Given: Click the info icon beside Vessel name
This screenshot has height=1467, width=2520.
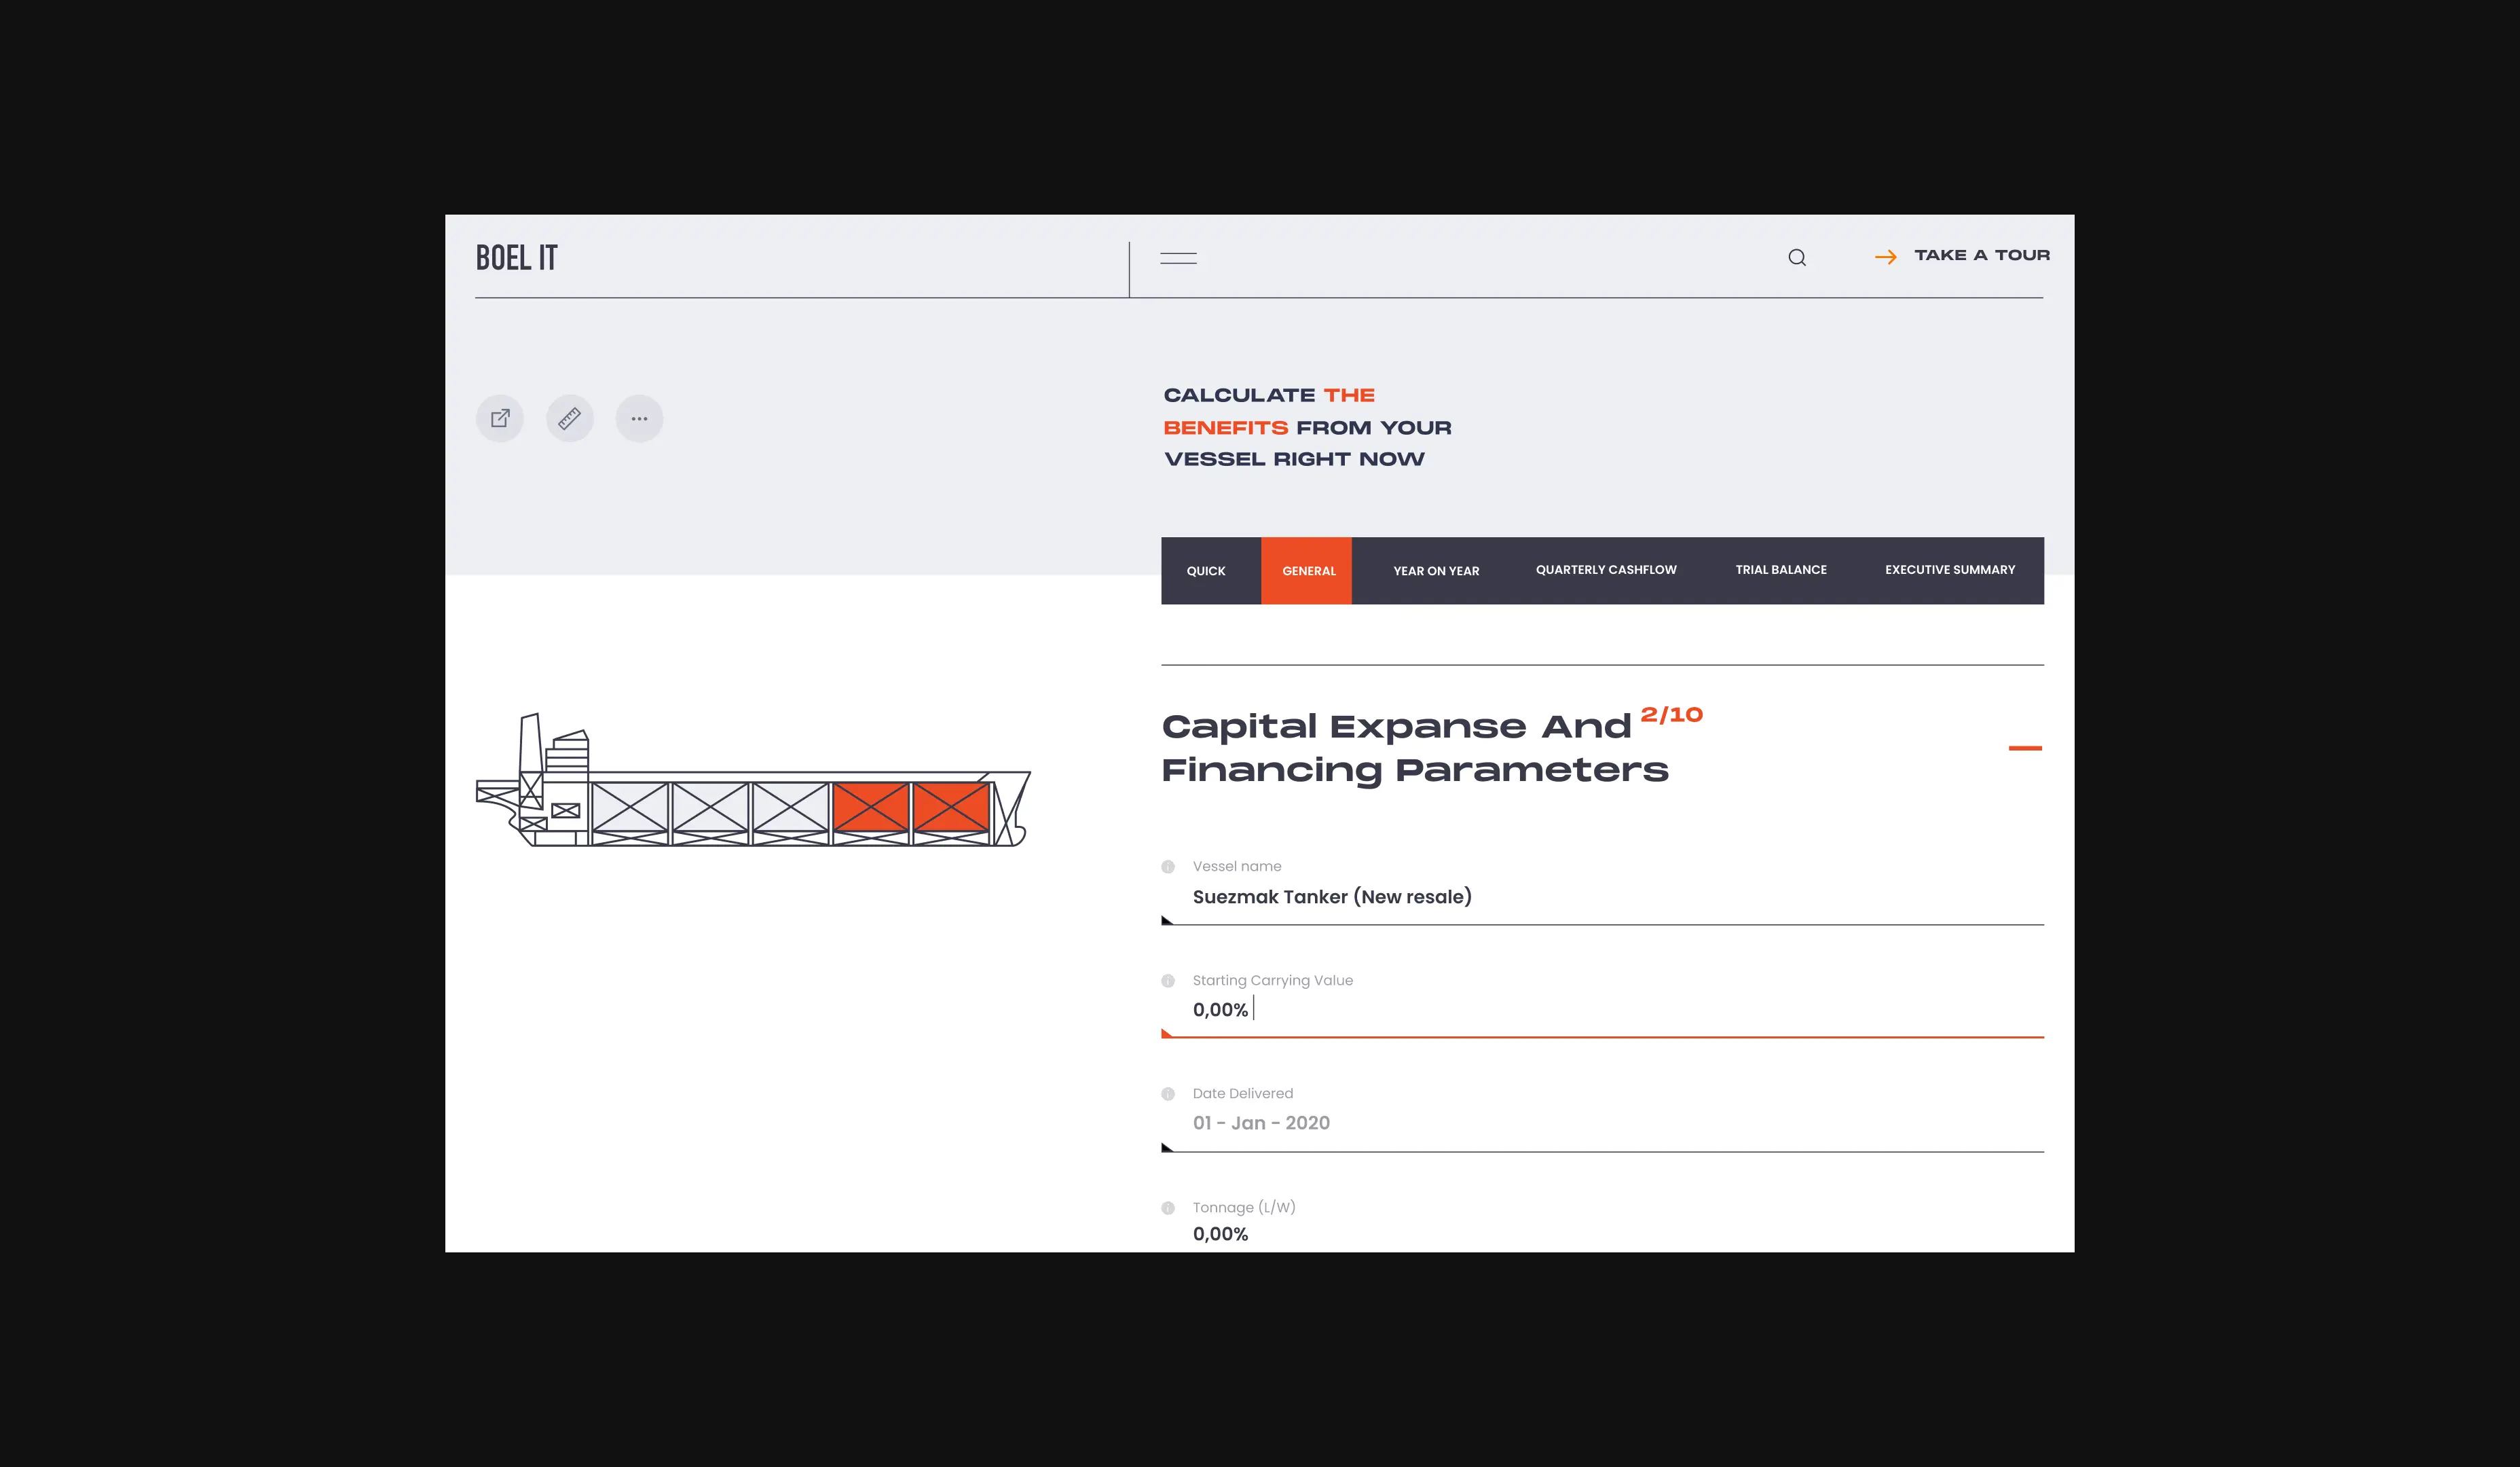Looking at the screenshot, I should [x=1167, y=867].
